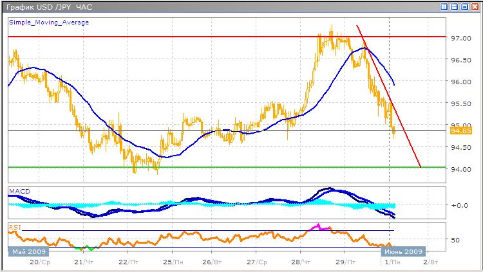The height and width of the screenshot is (272, 483).
Task: Click the MACD +0.0 zero level label
Action: (x=459, y=206)
